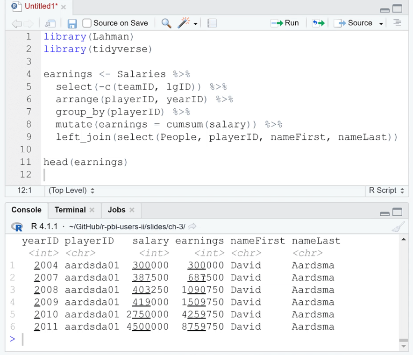The width and height of the screenshot is (413, 355).
Task: Show document outline icon
Action: click(x=397, y=23)
